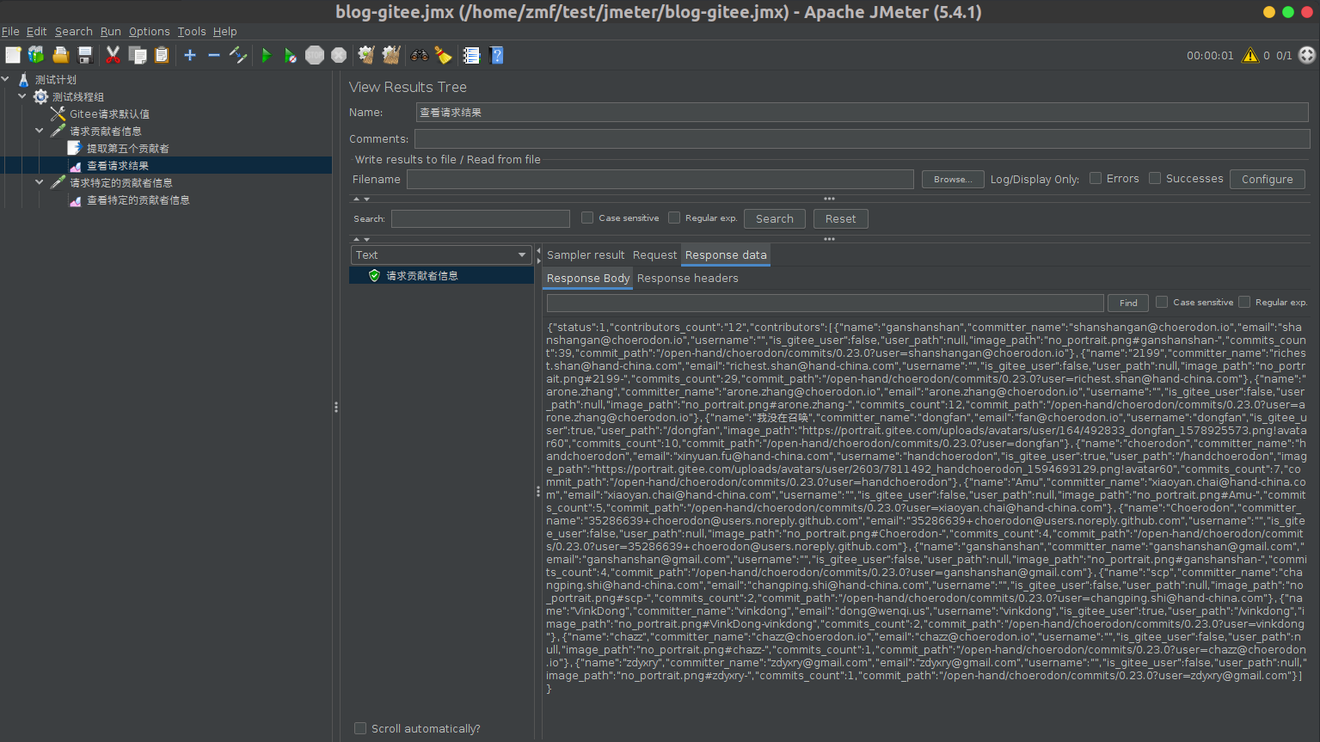
Task: Check Scroll automatically? option
Action: pyautogui.click(x=360, y=728)
